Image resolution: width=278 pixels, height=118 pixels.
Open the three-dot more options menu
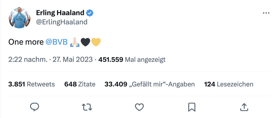266,13
